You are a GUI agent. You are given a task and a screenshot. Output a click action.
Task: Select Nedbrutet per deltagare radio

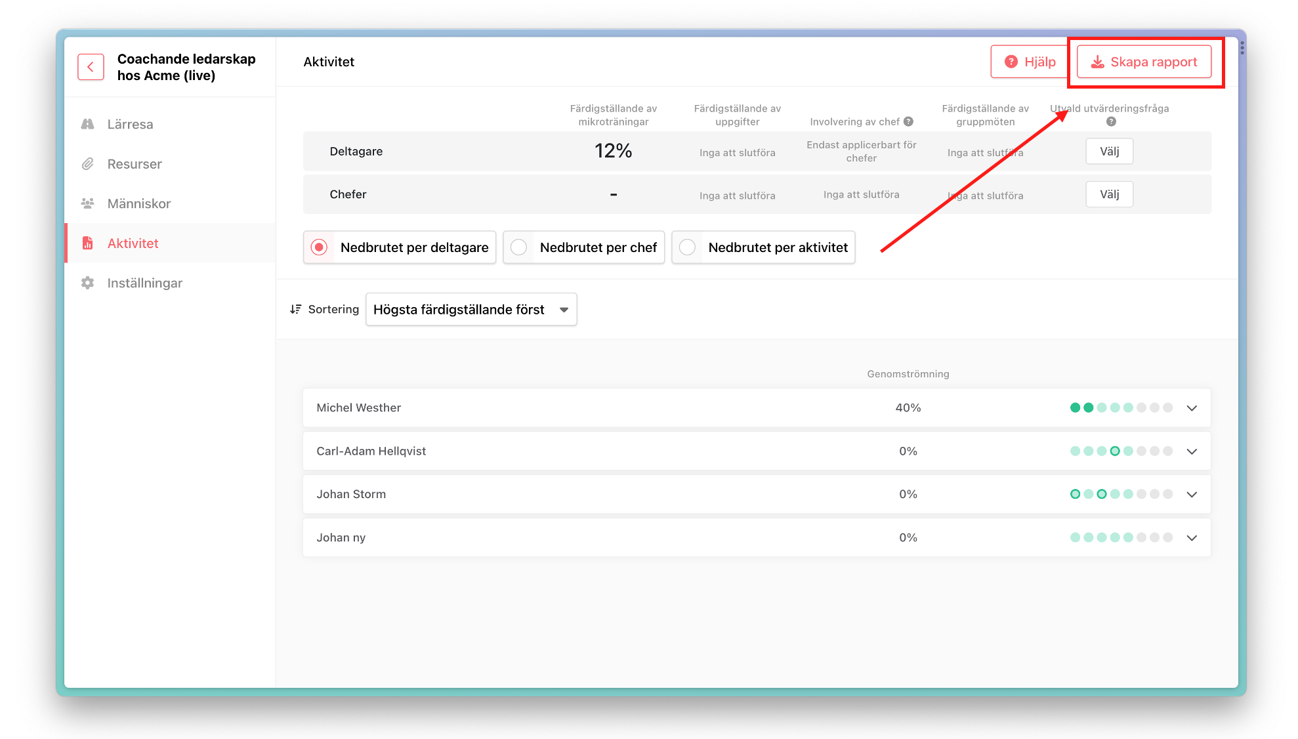pos(319,247)
